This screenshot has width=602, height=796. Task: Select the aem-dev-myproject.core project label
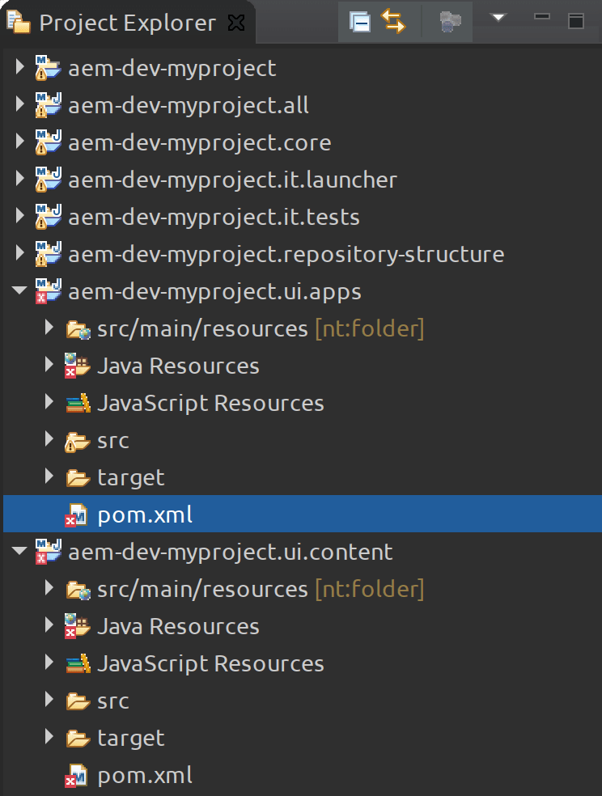coord(200,142)
